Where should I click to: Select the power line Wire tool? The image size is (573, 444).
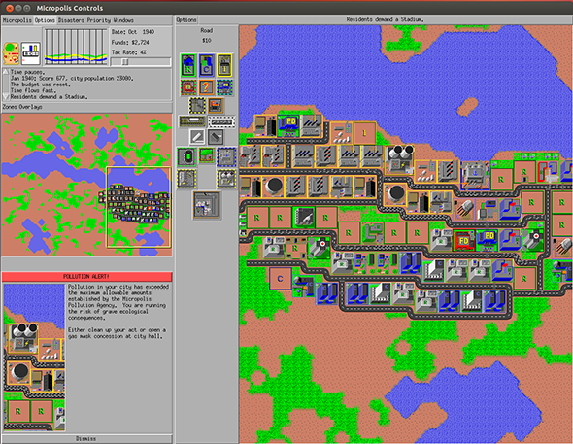point(197,106)
